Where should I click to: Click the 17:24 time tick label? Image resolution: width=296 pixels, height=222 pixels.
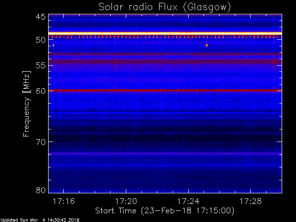click(x=188, y=201)
